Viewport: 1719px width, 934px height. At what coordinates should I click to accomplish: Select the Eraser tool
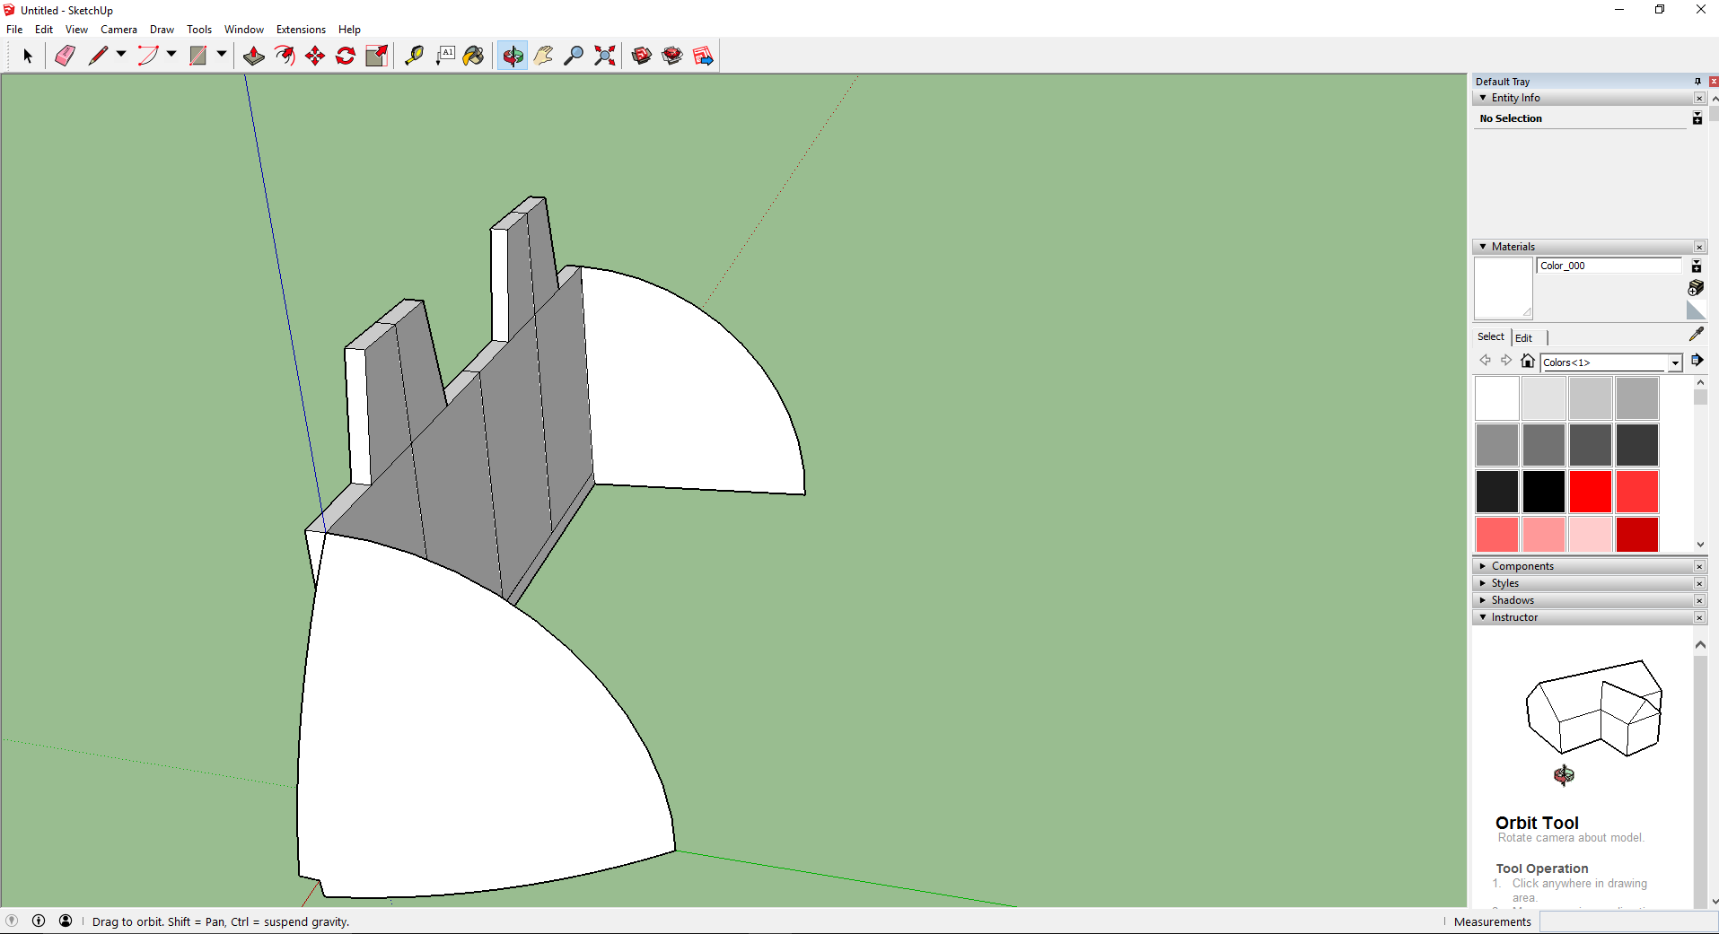click(x=65, y=56)
